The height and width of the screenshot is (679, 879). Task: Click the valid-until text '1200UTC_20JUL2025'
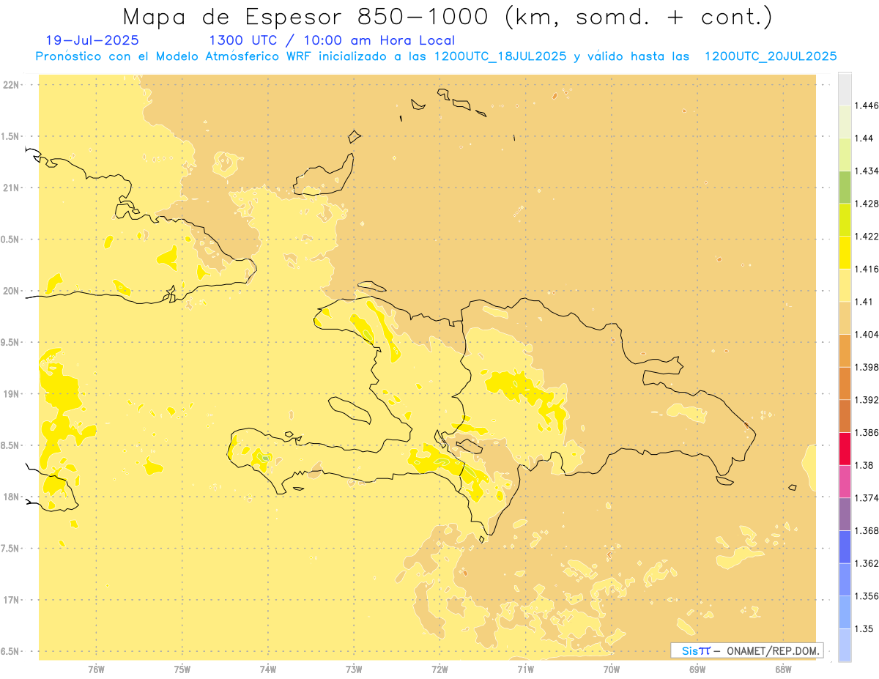pyautogui.click(x=771, y=56)
